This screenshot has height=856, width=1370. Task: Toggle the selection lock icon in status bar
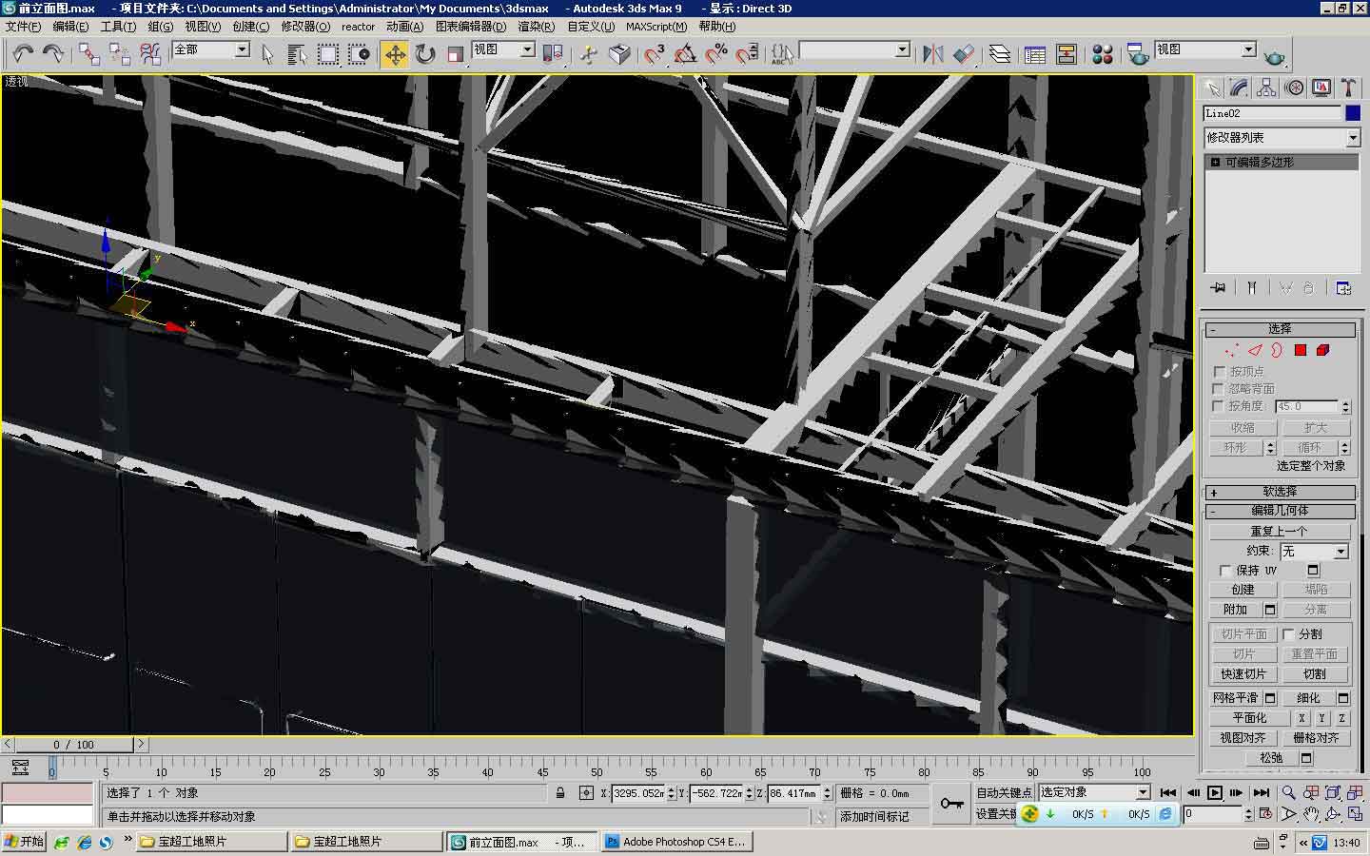560,793
